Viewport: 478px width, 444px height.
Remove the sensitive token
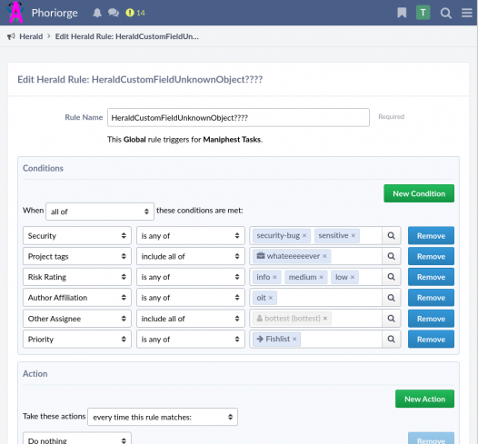click(353, 236)
